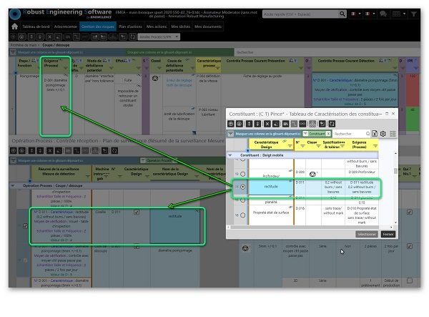This screenshot has width=429, height=317.
Task: Switch to the Mes tâches tab
Action: [x=181, y=26]
